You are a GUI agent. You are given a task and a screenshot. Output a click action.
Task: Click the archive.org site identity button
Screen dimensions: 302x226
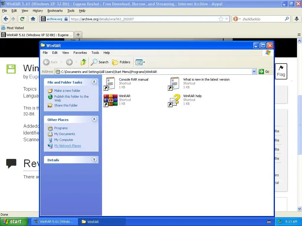point(55,19)
